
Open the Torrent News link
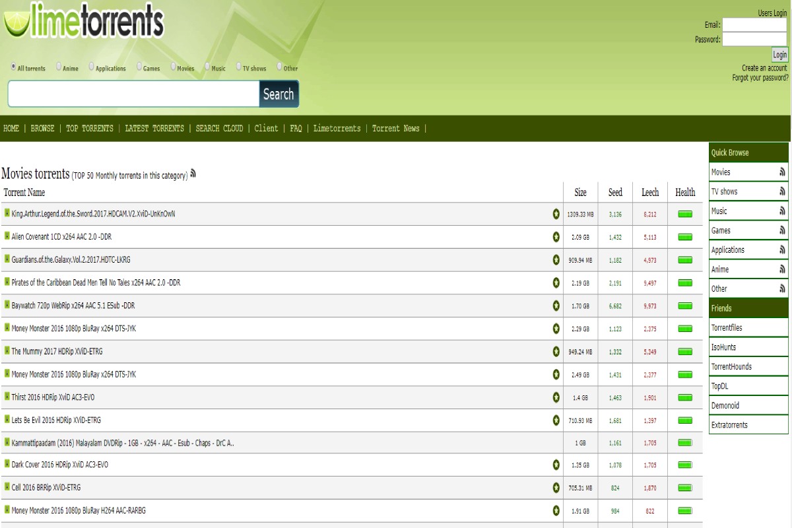pos(396,129)
